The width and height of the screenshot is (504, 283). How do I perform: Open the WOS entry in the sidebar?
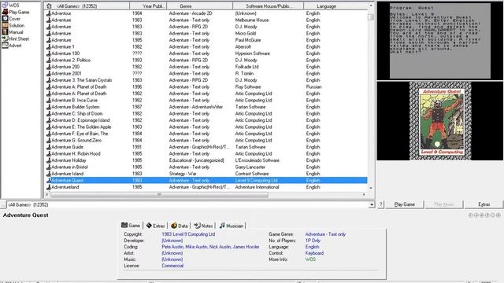pos(11,6)
